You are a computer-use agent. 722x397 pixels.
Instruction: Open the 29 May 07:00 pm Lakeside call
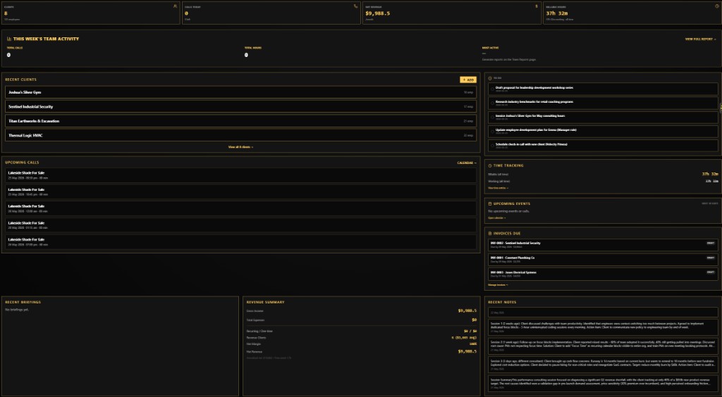click(x=240, y=241)
